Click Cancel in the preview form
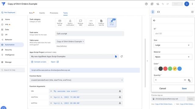 pyautogui.click(x=162, y=88)
